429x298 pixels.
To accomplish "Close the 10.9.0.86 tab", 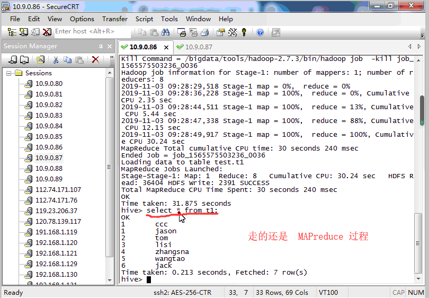I will (167, 47).
